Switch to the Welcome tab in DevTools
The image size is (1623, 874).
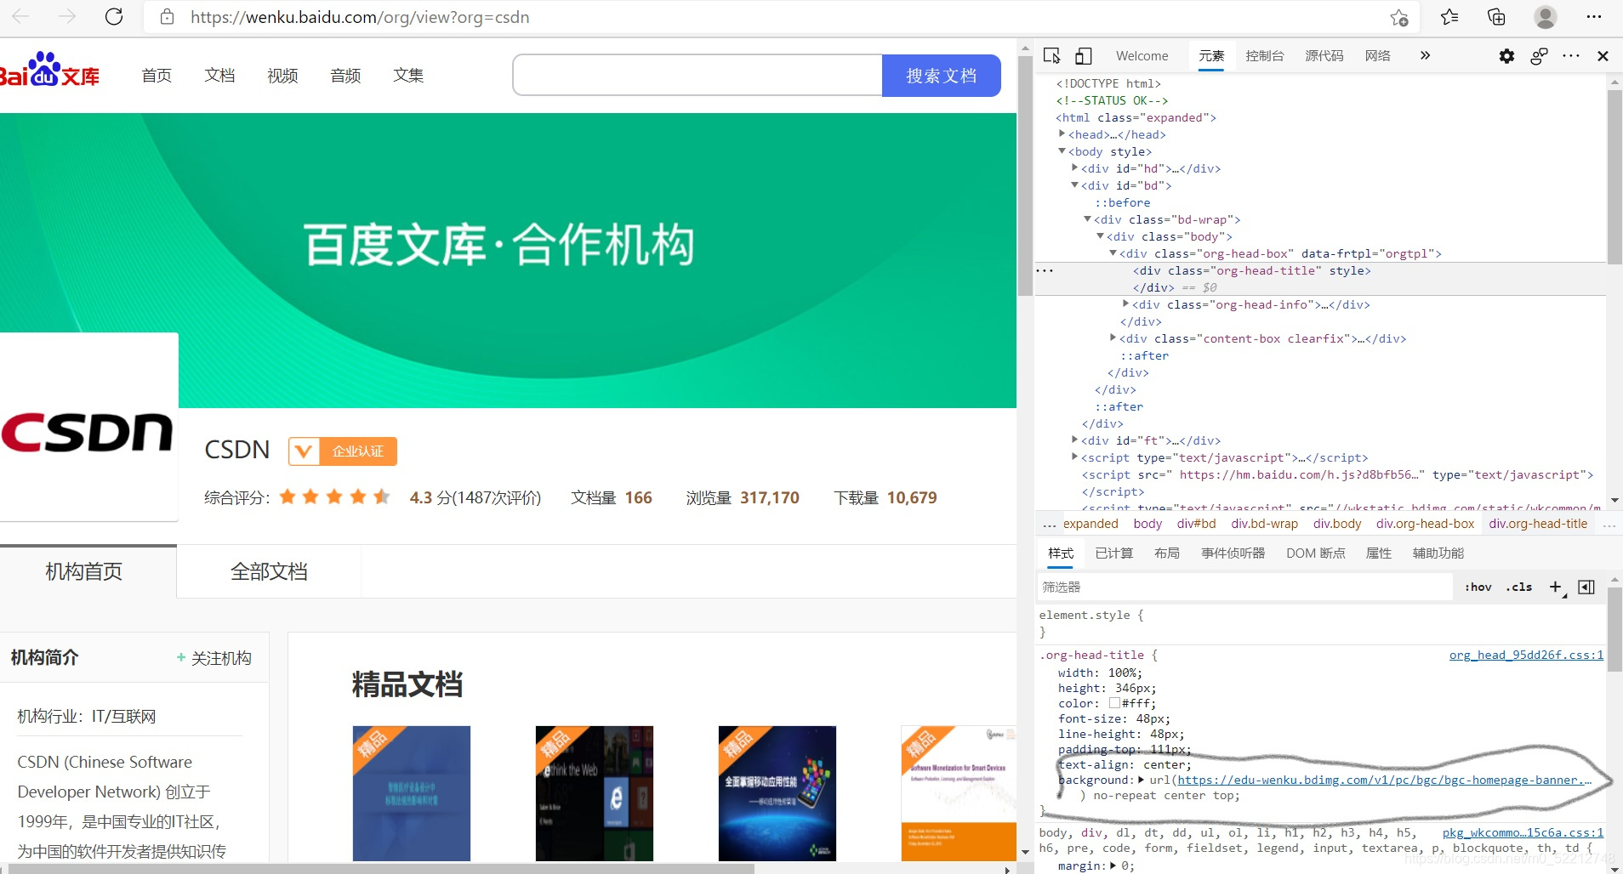pos(1142,56)
